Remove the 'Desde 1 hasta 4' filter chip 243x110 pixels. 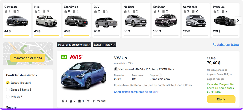click(114, 44)
